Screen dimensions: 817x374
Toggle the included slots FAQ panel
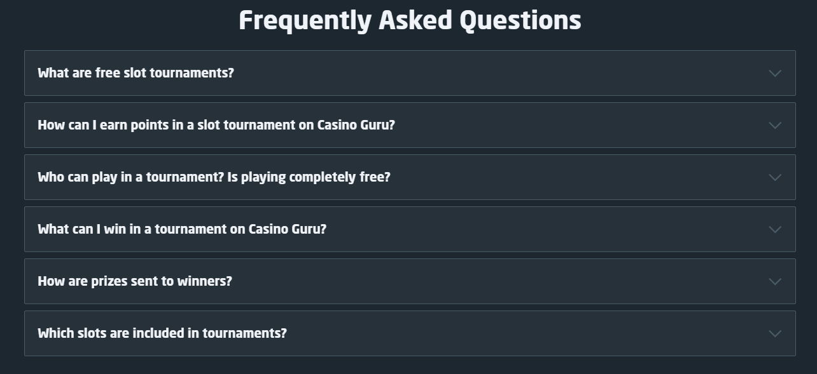point(477,333)
